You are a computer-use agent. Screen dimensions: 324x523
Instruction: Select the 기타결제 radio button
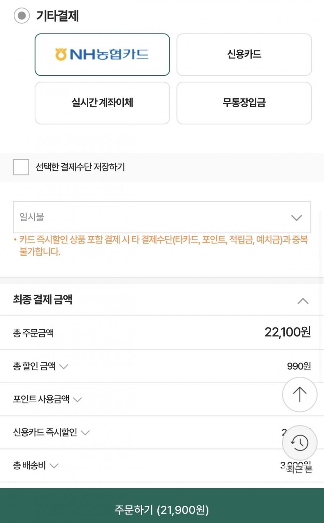[x=22, y=16]
